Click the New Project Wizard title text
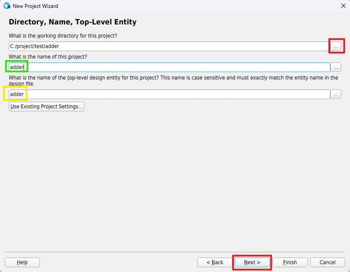The width and height of the screenshot is (350, 272). (x=35, y=6)
